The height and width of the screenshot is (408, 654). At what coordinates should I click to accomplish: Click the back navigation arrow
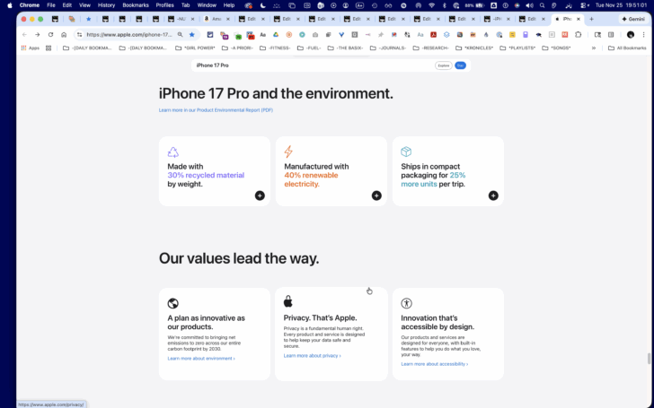[24, 35]
